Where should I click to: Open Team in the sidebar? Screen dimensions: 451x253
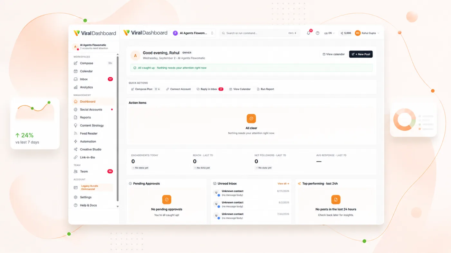[x=93, y=171]
